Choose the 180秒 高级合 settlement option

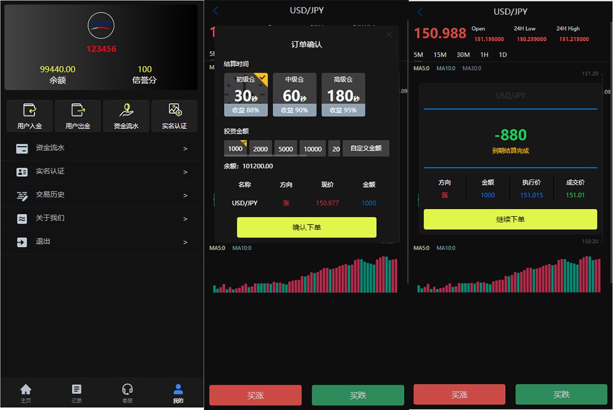click(343, 94)
